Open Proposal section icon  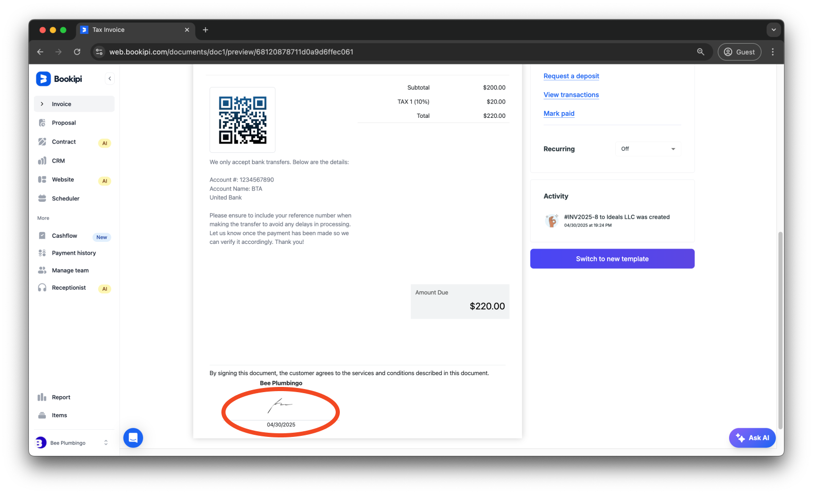pyautogui.click(x=42, y=123)
